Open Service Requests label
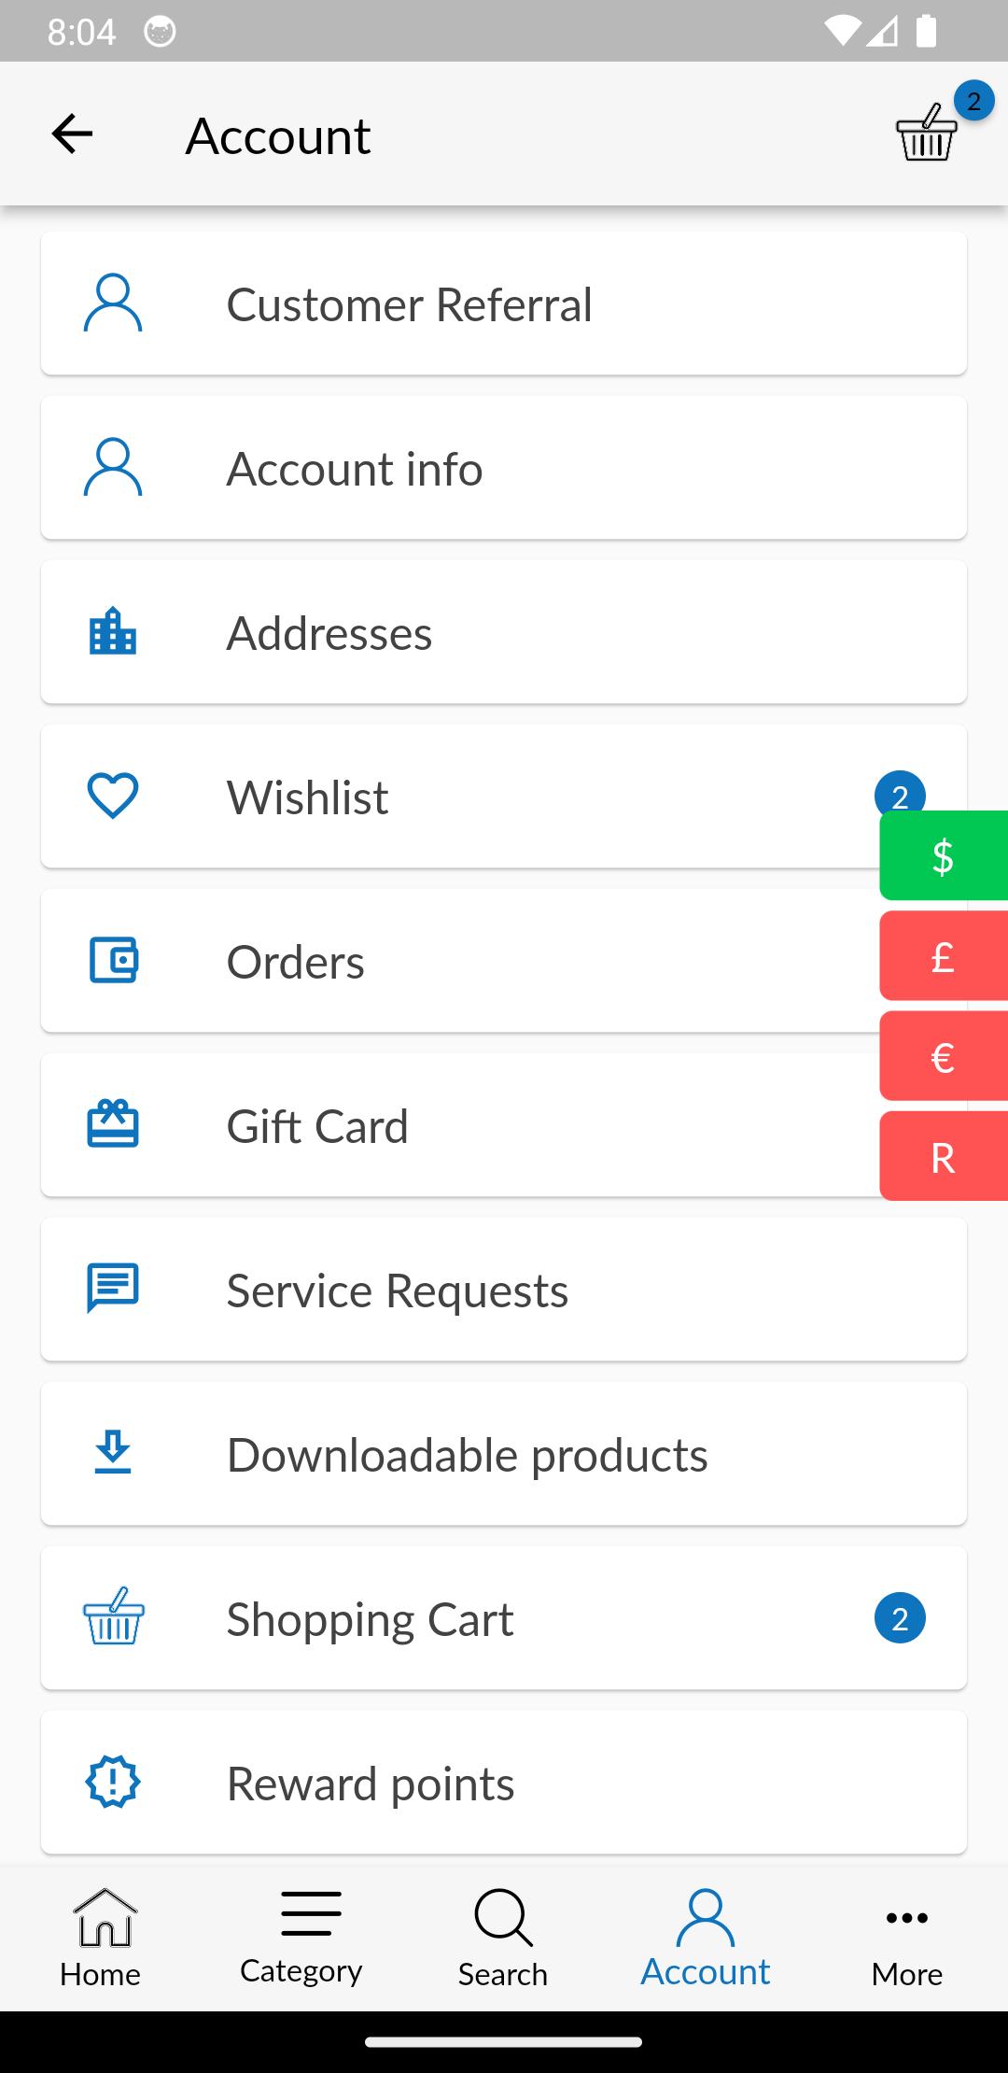The image size is (1008, 2073). 398,1290
